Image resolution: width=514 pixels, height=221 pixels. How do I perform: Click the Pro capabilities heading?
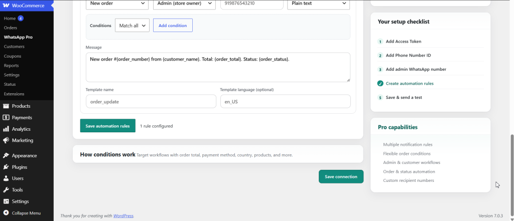tap(398, 127)
